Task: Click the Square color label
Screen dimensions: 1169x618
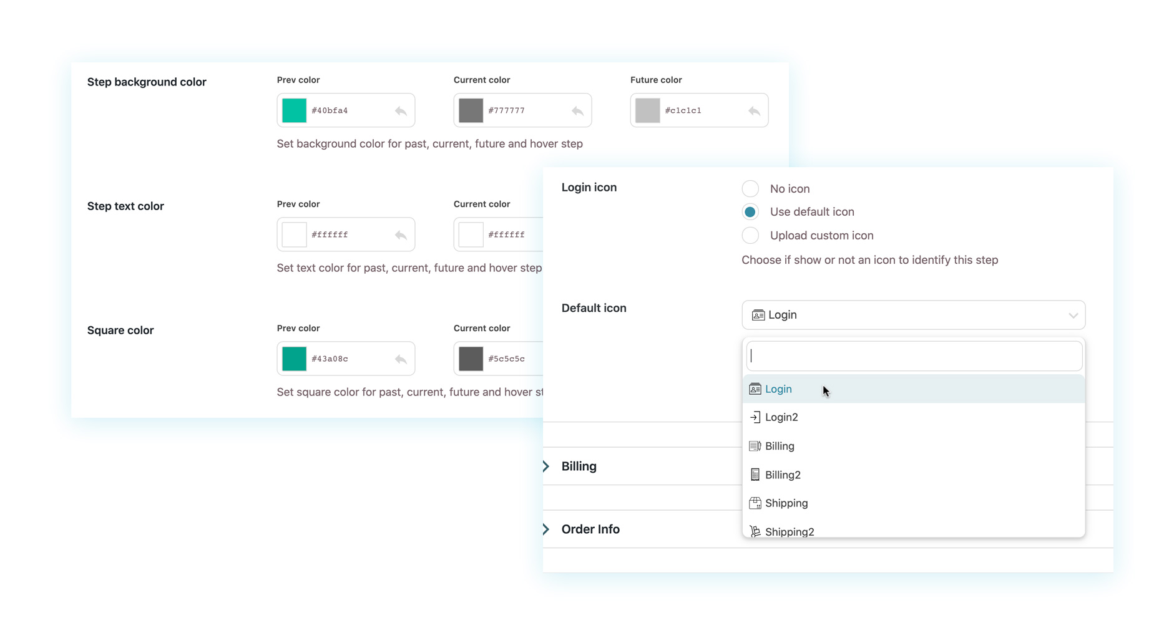Action: (120, 331)
